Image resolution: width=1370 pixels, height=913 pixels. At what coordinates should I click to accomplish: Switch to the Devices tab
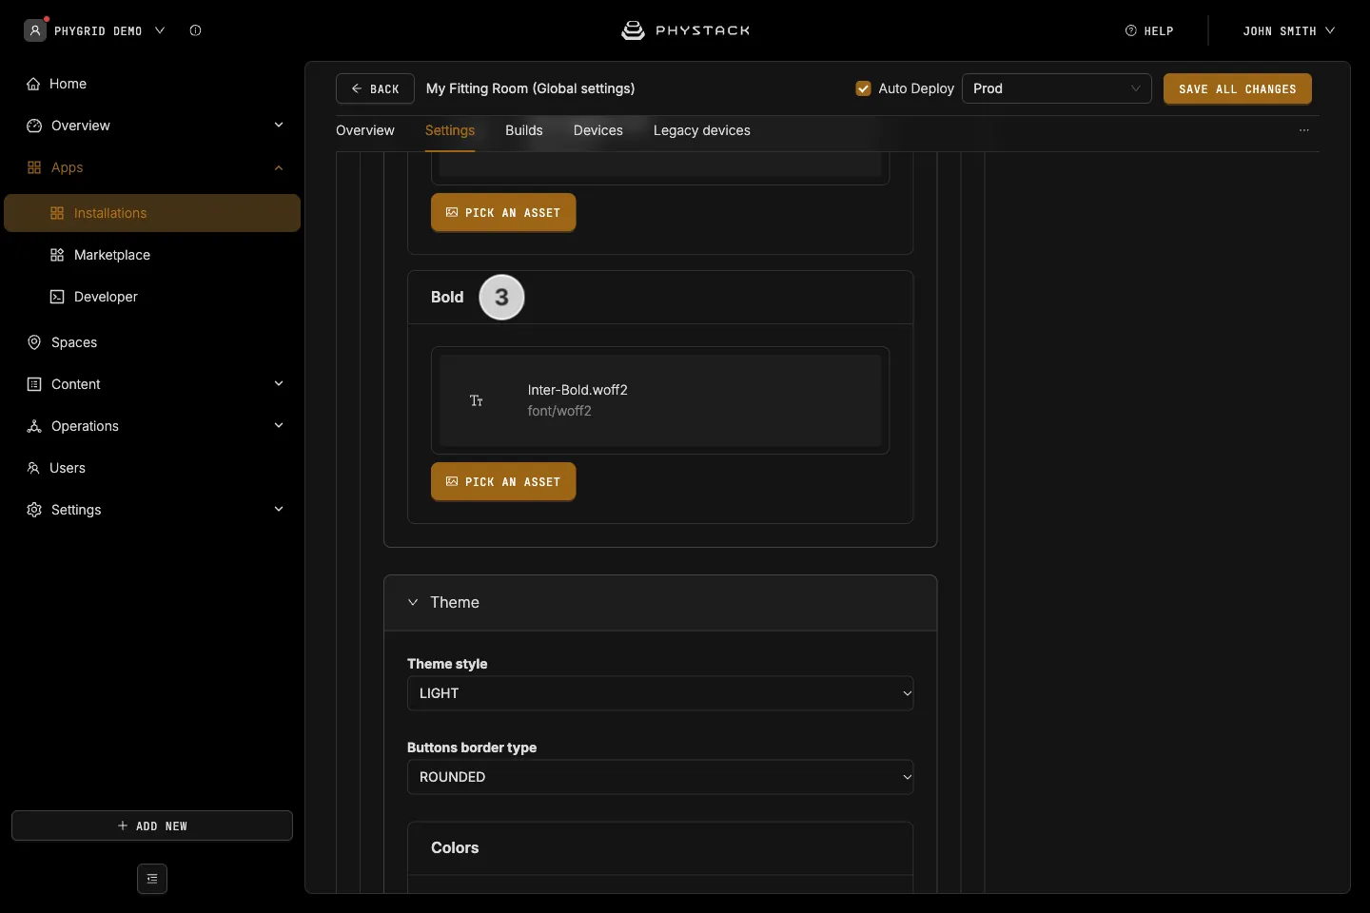[x=598, y=130]
